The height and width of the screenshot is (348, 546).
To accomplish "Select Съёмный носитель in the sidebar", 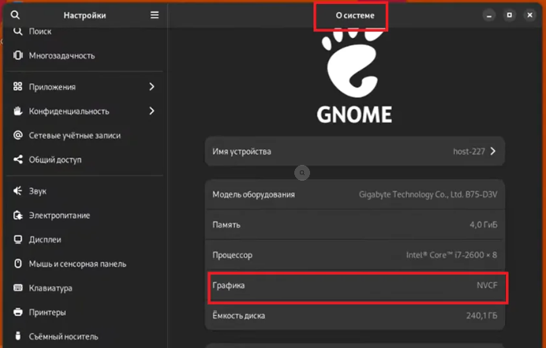I will coord(84,336).
